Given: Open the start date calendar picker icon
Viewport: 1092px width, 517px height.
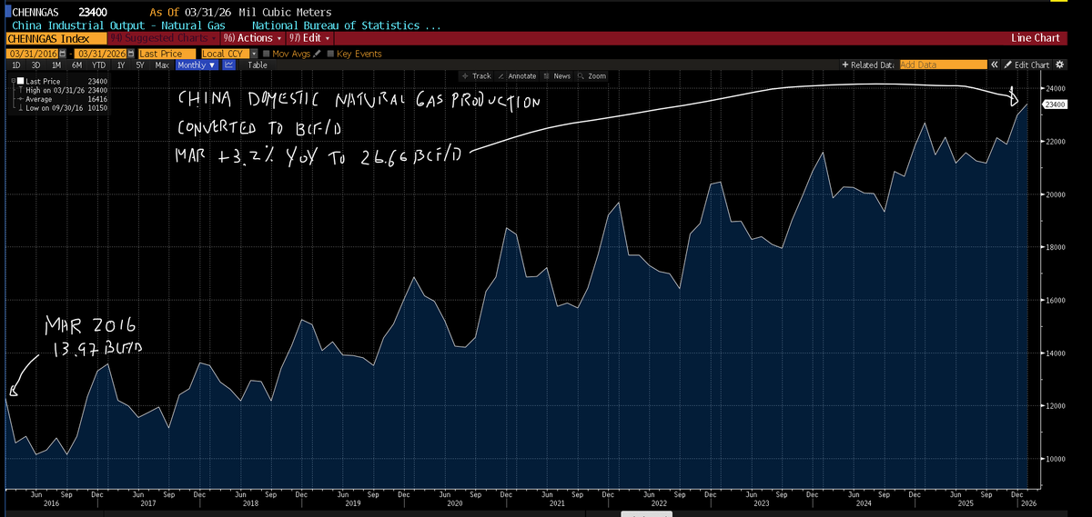Looking at the screenshot, I should click(x=63, y=54).
